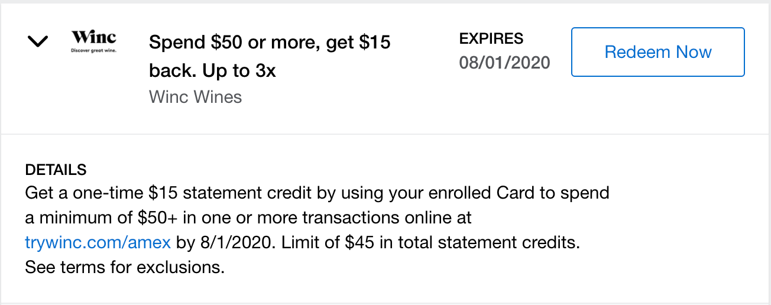
Task: Click the Winc Wines merchant name
Action: tap(196, 96)
